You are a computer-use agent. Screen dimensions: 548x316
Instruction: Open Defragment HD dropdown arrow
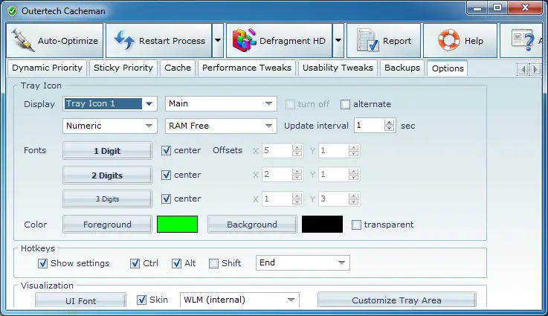[338, 41]
